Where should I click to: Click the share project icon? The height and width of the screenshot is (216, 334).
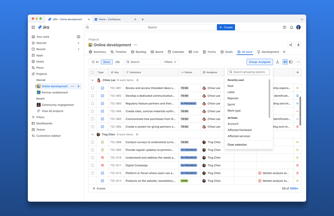click(x=291, y=45)
